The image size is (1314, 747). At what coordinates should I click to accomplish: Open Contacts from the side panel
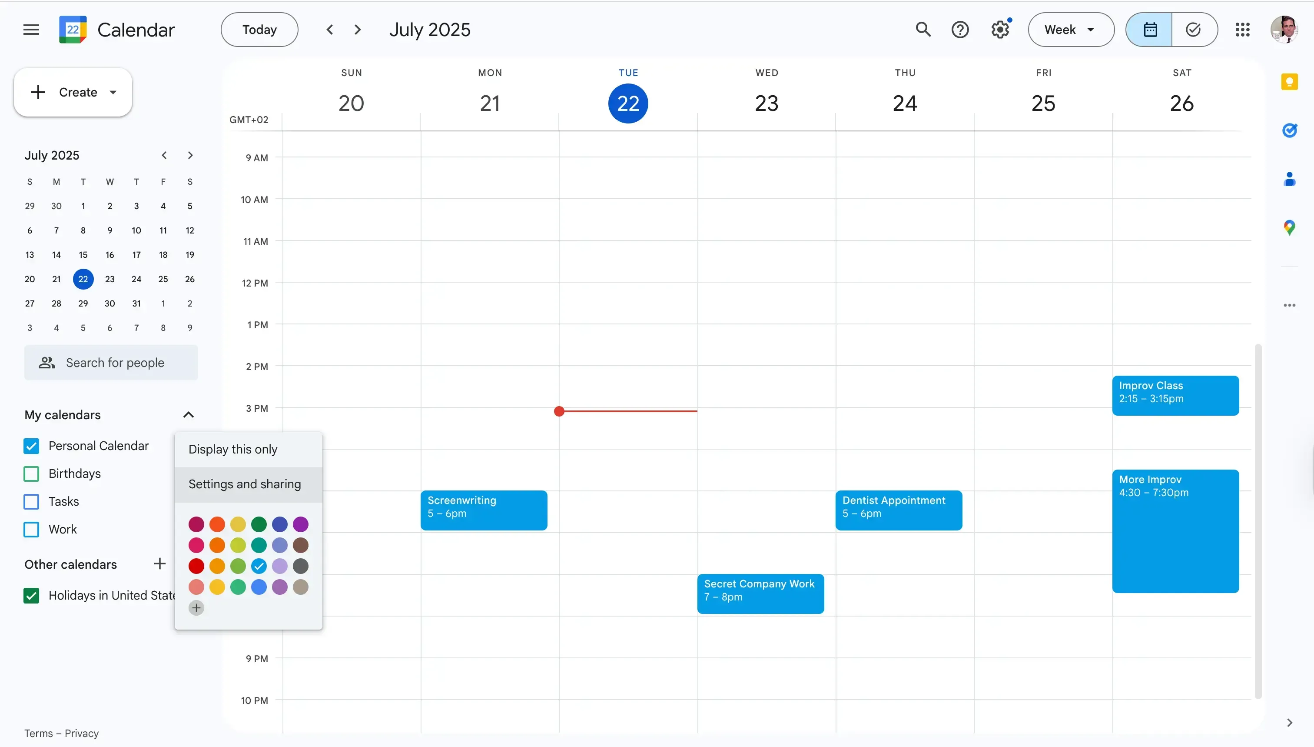click(1290, 179)
